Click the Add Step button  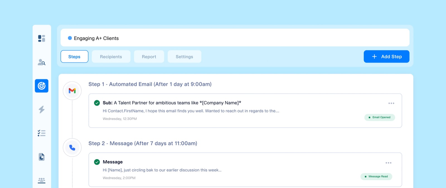(387, 56)
